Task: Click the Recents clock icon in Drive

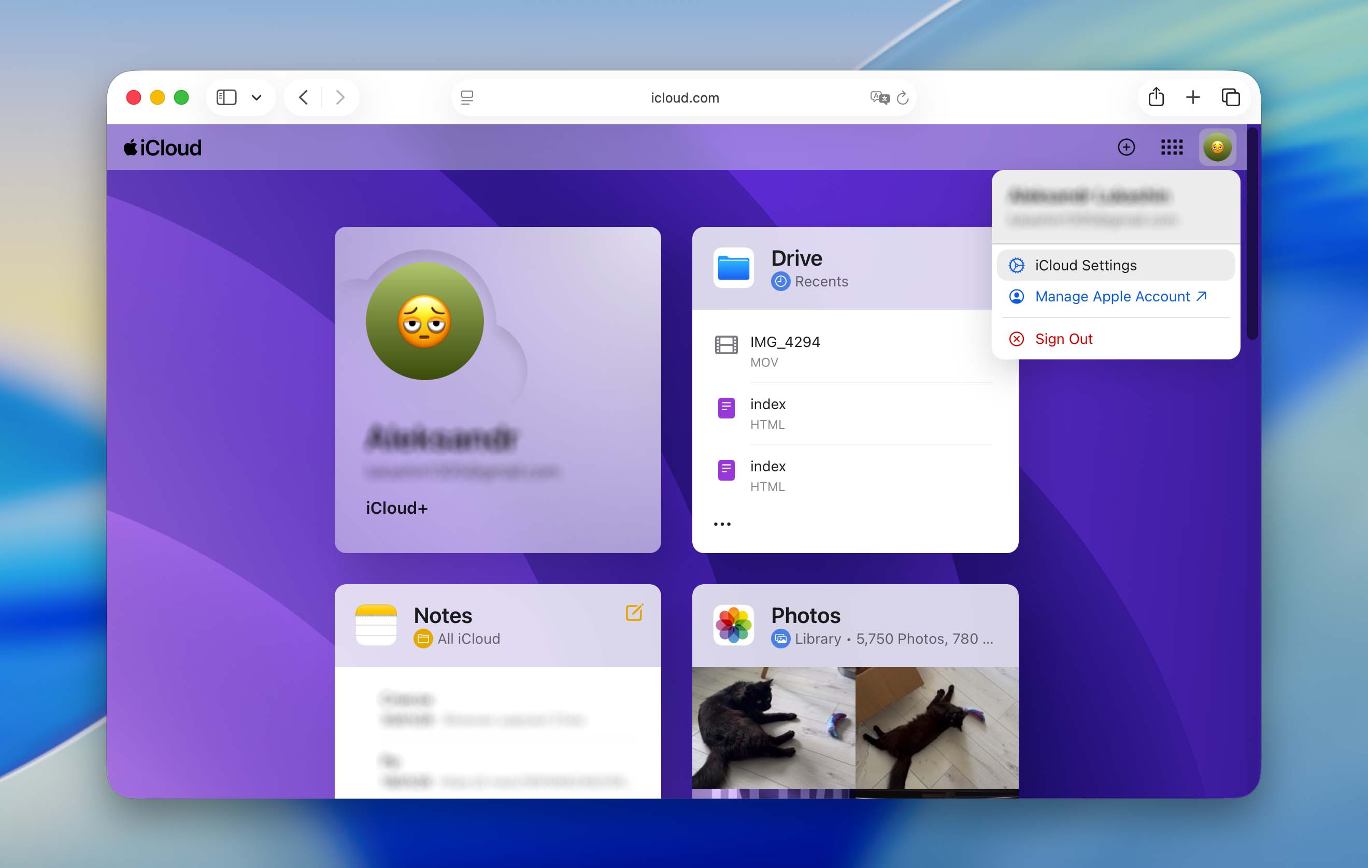Action: tap(780, 282)
